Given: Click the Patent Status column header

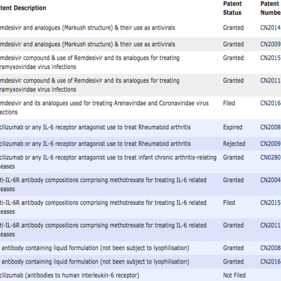Looking at the screenshot, I should point(232,8).
